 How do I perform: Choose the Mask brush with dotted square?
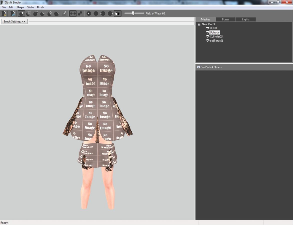pyautogui.click(x=29, y=13)
